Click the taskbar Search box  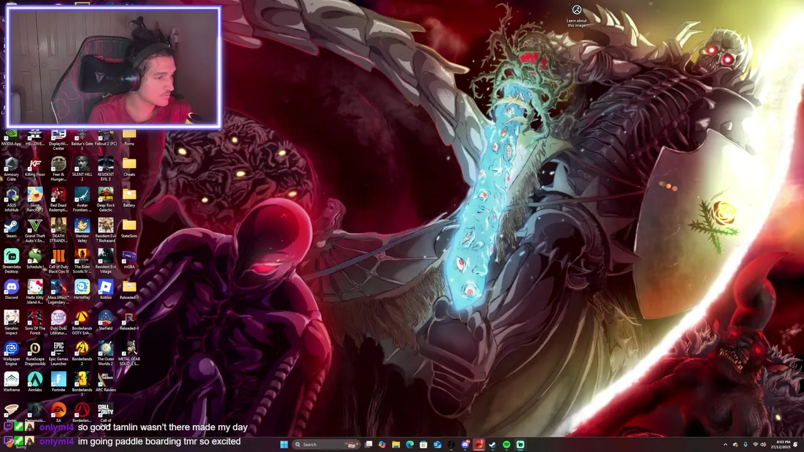tap(327, 444)
